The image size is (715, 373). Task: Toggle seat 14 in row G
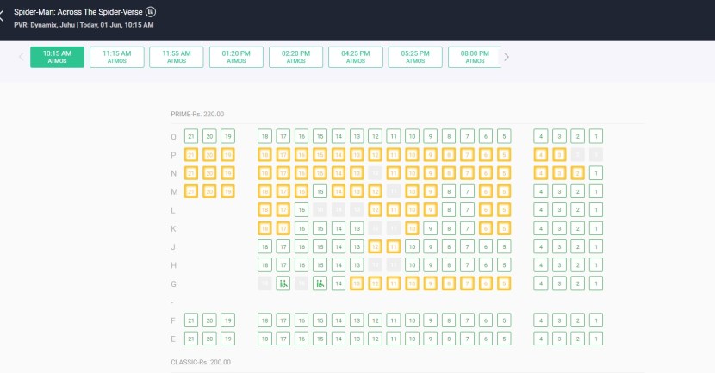[x=338, y=283]
